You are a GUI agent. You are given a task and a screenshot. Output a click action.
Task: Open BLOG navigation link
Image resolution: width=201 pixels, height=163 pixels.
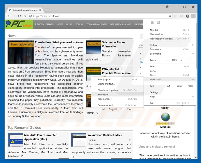tap(69, 24)
